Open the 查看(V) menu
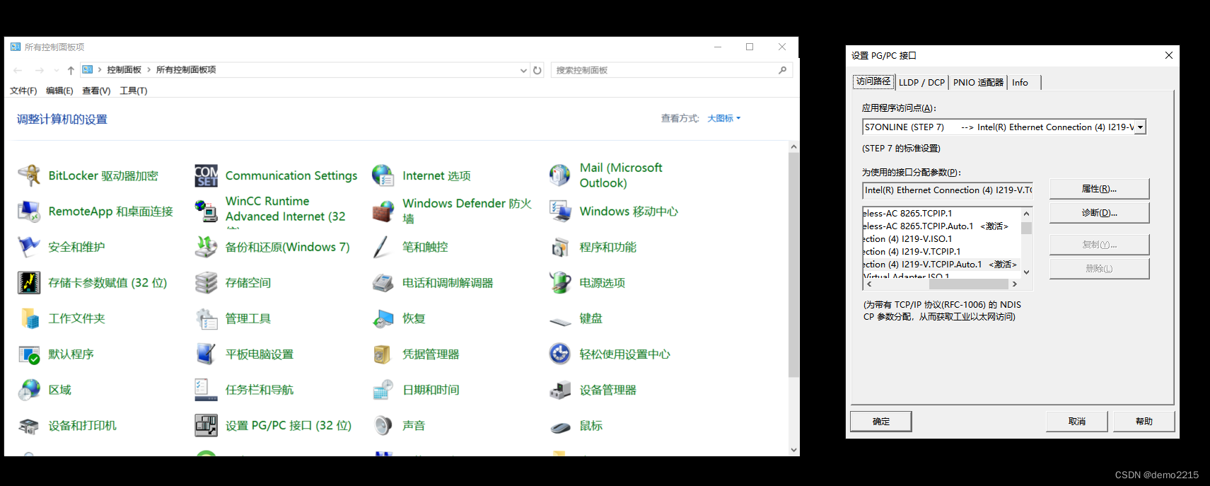The image size is (1210, 486). tap(96, 91)
